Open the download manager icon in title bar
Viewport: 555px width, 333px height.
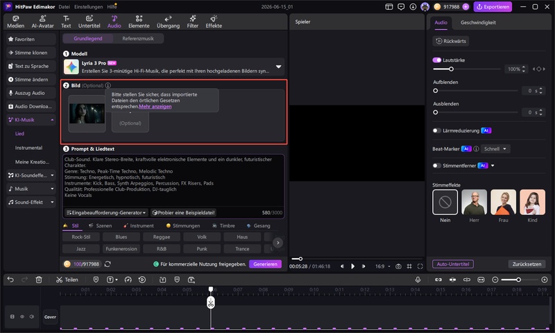click(413, 7)
